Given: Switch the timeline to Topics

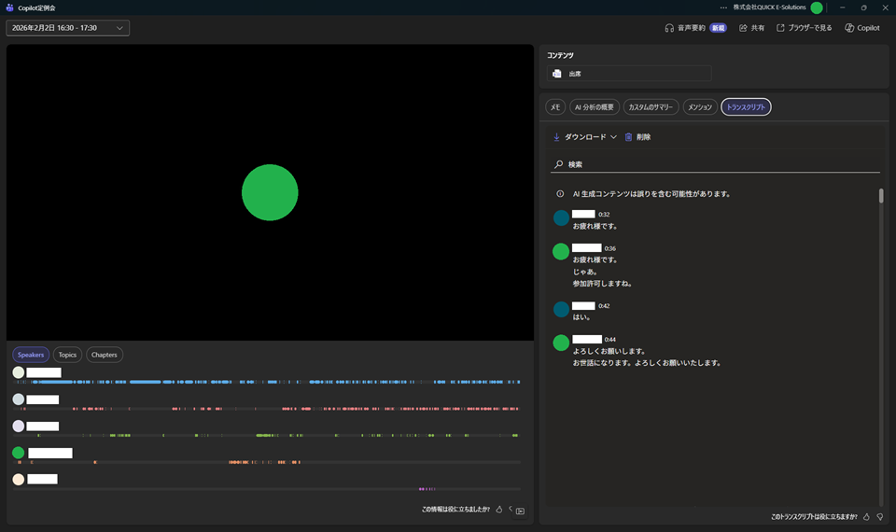Looking at the screenshot, I should coord(67,355).
